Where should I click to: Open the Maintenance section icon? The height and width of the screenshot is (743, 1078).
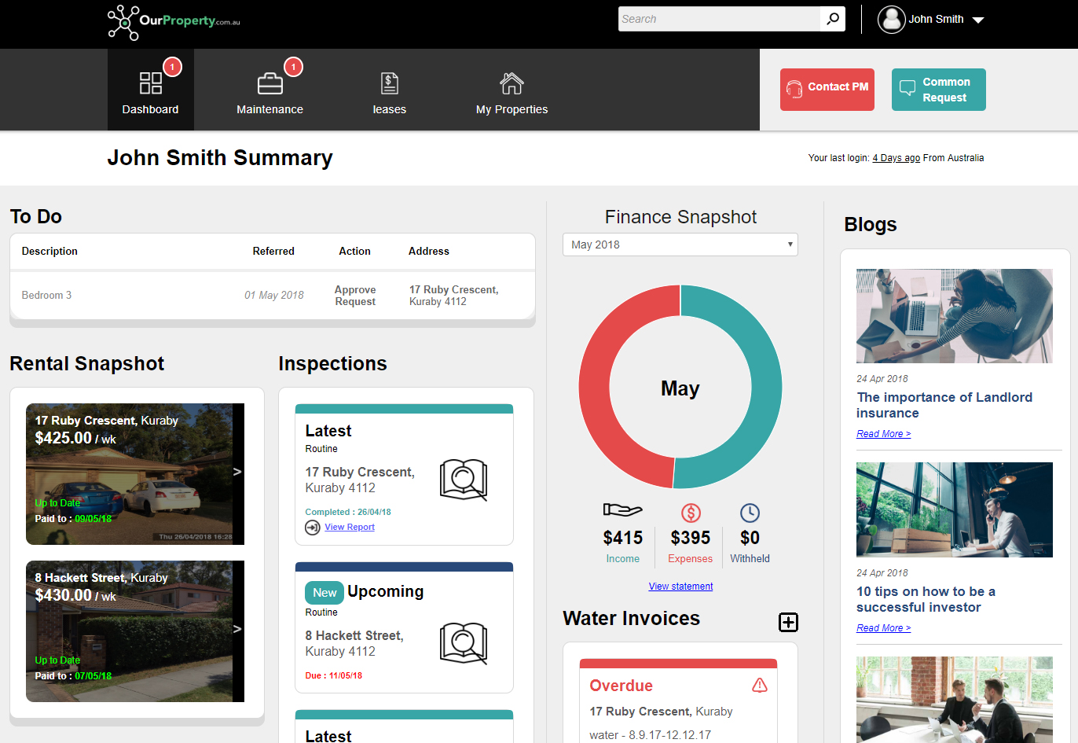tap(269, 82)
